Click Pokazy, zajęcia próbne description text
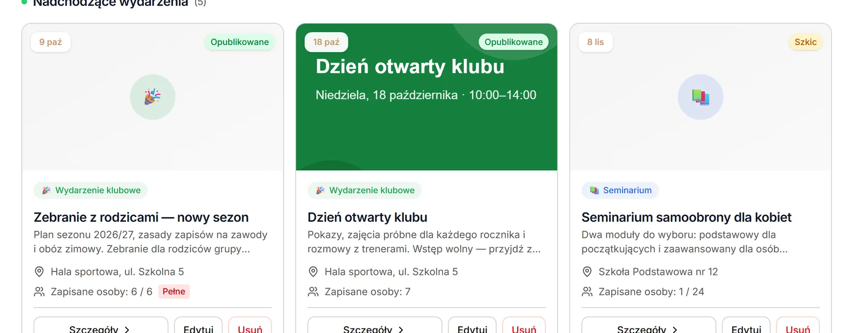Screen dimensions: 849x333 pos(424,241)
